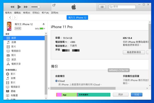The width and height of the screenshot is (154, 103).
Task: Focus the search input field
Action: coord(122,7)
